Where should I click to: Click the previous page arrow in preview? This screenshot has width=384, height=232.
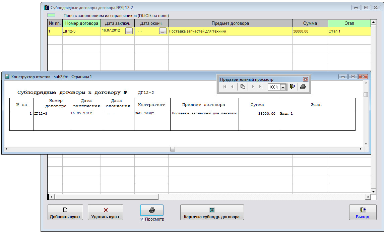point(232,87)
